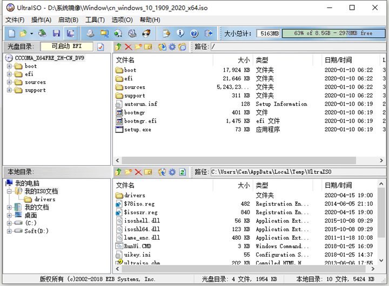389x286 pixels.
Task: Click the disc pane path field showing /
Action: 298,46
